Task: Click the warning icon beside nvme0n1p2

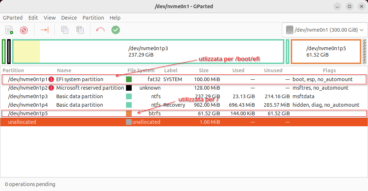Action: point(51,88)
